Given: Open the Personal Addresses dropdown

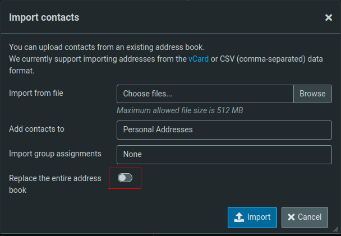Looking at the screenshot, I should pos(224,129).
